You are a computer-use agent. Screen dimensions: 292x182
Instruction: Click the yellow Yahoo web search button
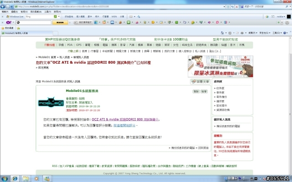60,22
